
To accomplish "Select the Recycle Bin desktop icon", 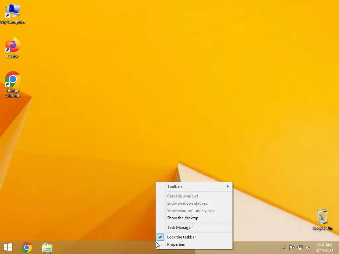I will point(322,220).
